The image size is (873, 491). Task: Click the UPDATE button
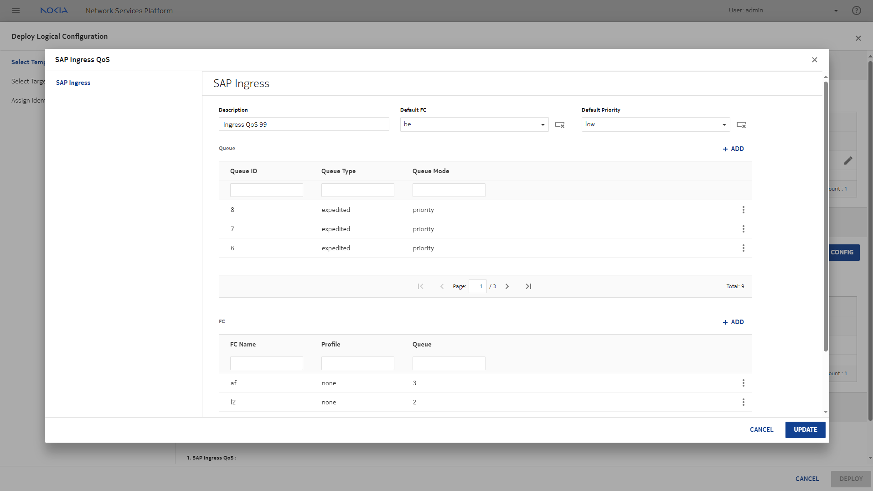tap(805, 429)
